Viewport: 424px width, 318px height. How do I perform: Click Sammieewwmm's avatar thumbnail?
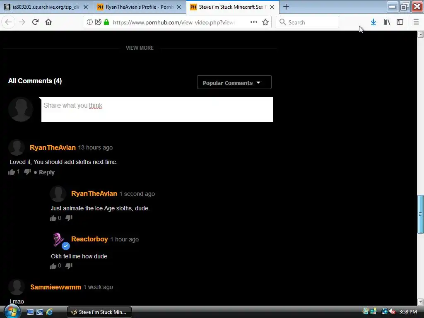point(17,287)
